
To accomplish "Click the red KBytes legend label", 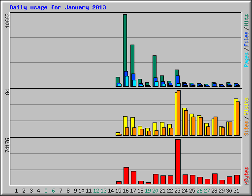I will click(x=247, y=176).
